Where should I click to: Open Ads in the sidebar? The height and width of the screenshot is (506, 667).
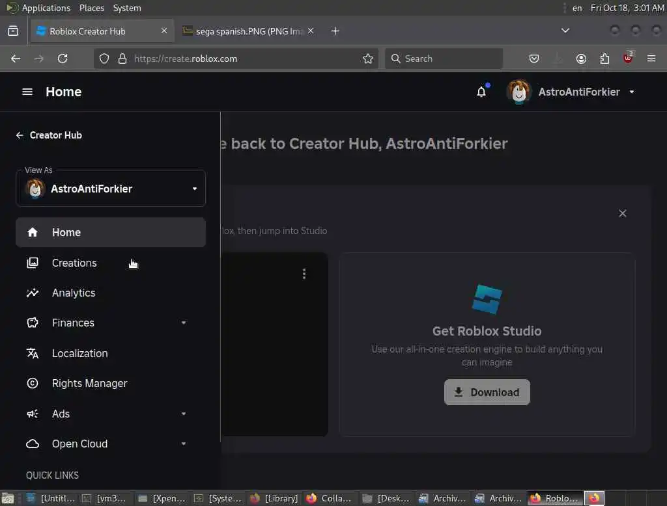click(111, 414)
